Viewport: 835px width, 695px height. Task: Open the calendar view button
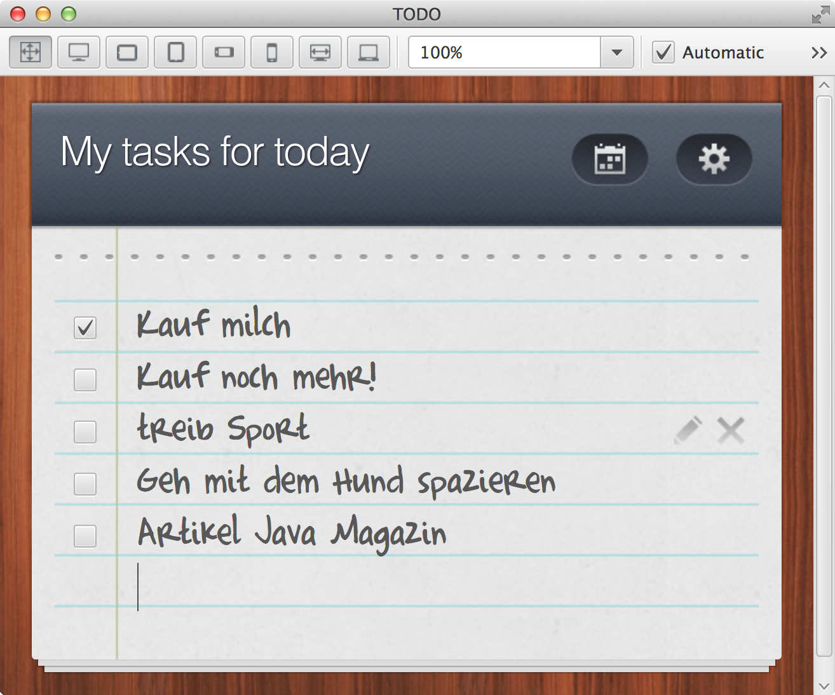coord(609,159)
